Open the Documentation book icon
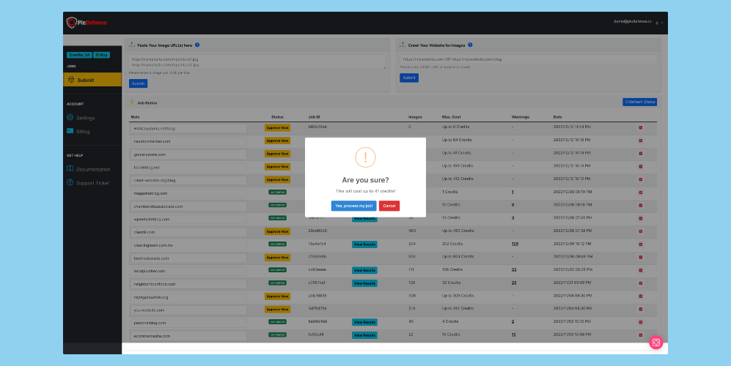This screenshot has width=731, height=366. tap(70, 168)
